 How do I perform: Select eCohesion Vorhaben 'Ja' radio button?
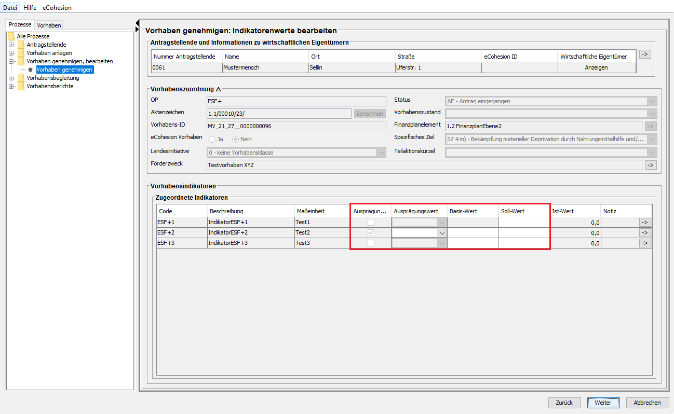point(212,139)
